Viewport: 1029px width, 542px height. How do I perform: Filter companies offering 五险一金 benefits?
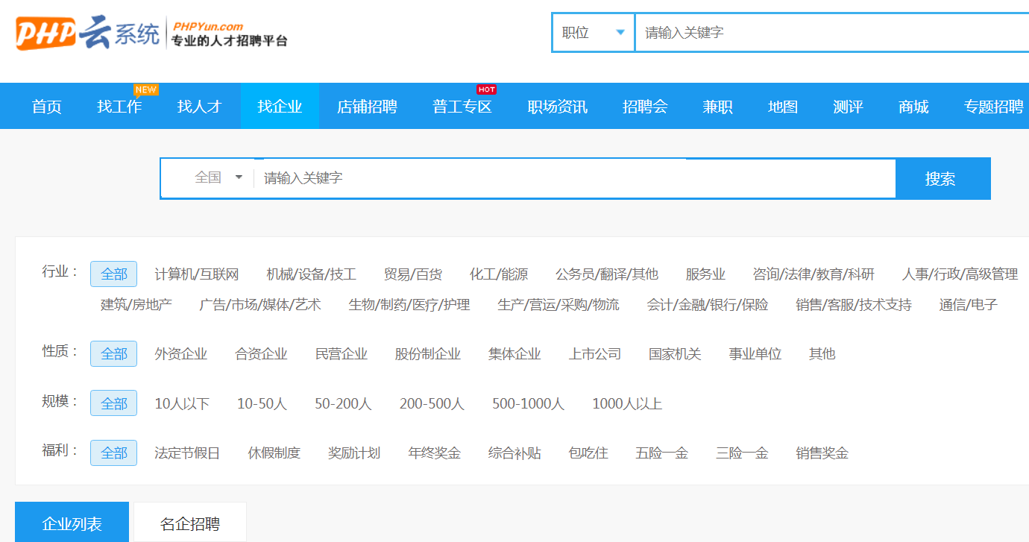(x=661, y=453)
